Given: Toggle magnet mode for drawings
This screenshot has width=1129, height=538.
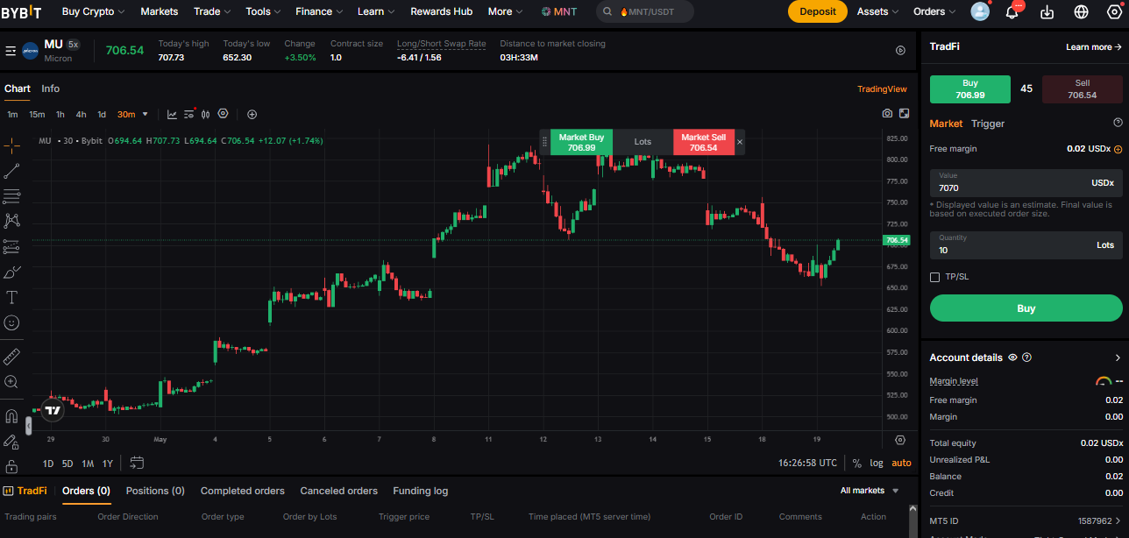Looking at the screenshot, I should 11,416.
